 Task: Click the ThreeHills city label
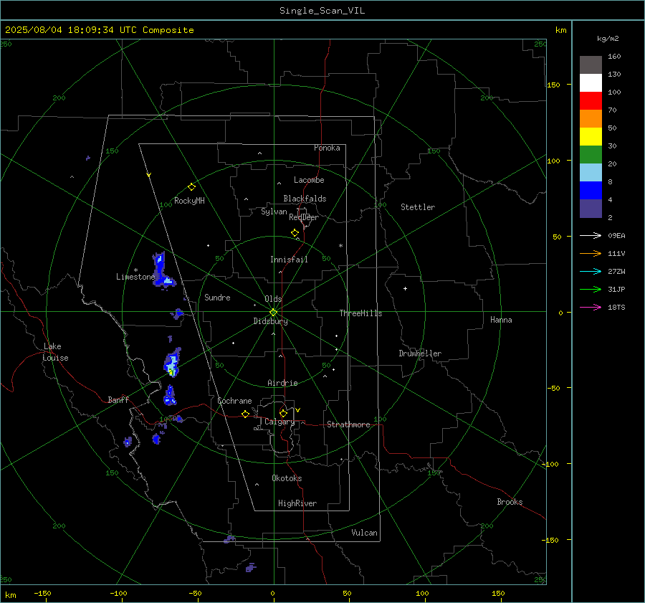[360, 313]
